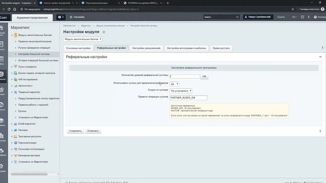326x183 pixels.
Task: Open Ручное проведение операций tree item
Action: 34,48
